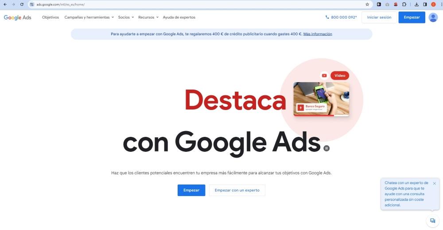Expand the Campañas y herramientas dropdown
The width and height of the screenshot is (443, 230).
click(x=89, y=17)
